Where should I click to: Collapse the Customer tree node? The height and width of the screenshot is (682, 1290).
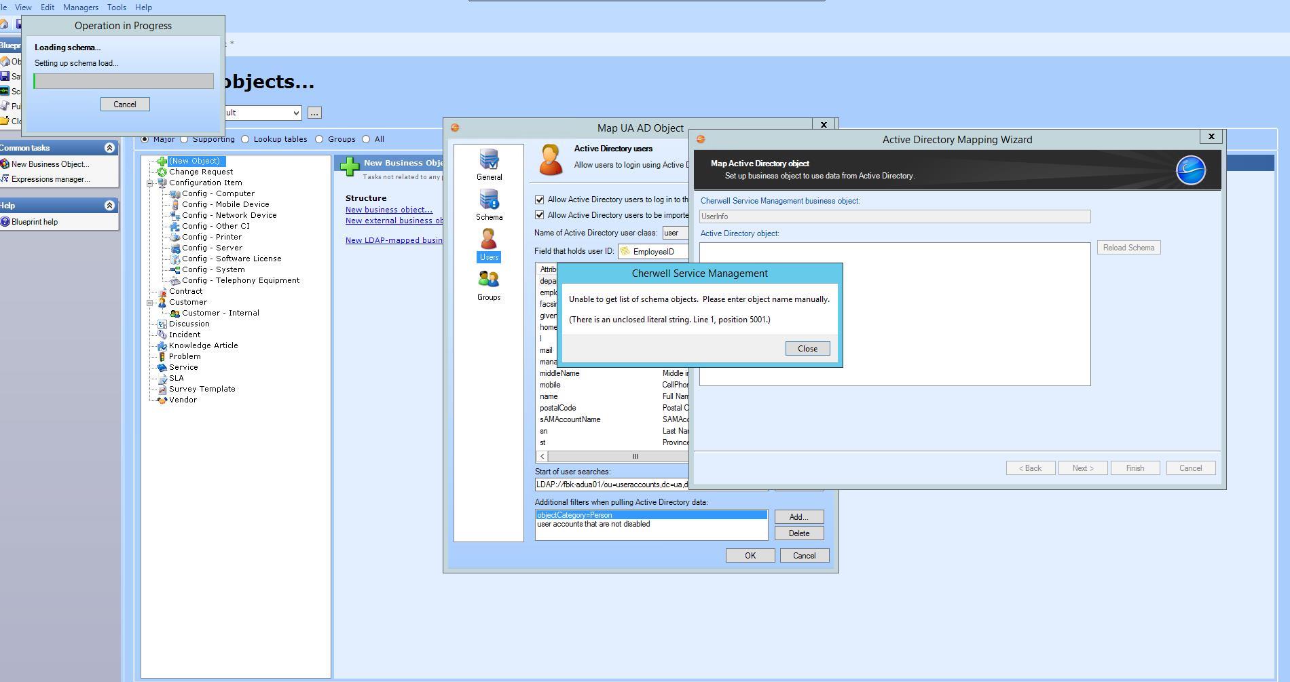coord(150,303)
